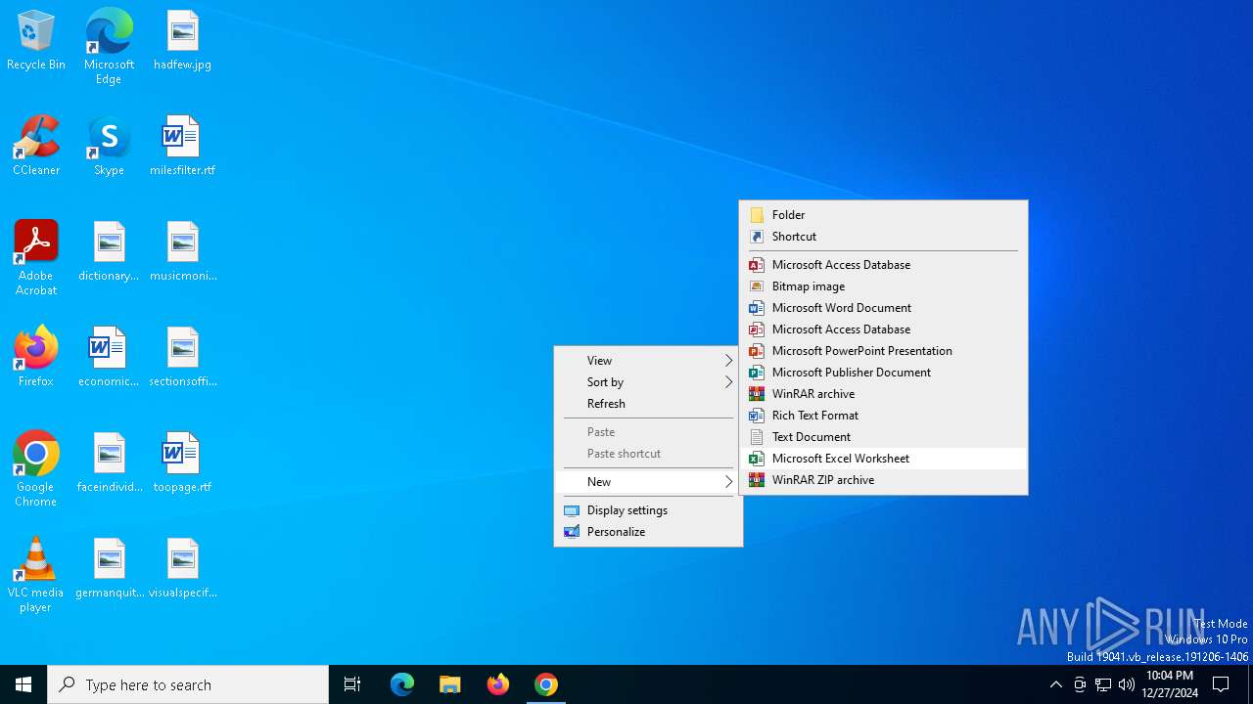
Task: Select the economic Word document icon
Action: (x=109, y=358)
